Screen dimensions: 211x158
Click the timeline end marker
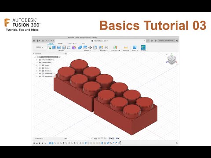tap(120, 143)
